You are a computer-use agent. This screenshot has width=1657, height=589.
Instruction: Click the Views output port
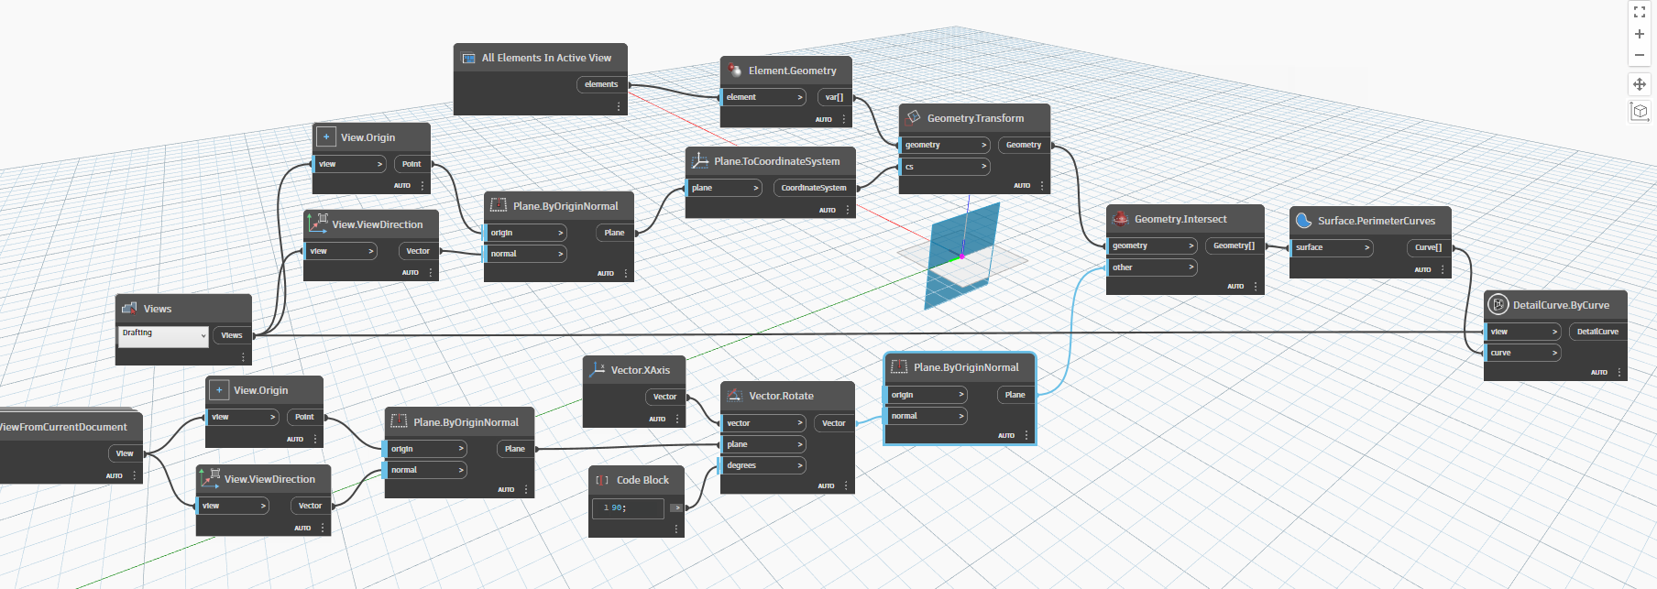click(x=232, y=335)
